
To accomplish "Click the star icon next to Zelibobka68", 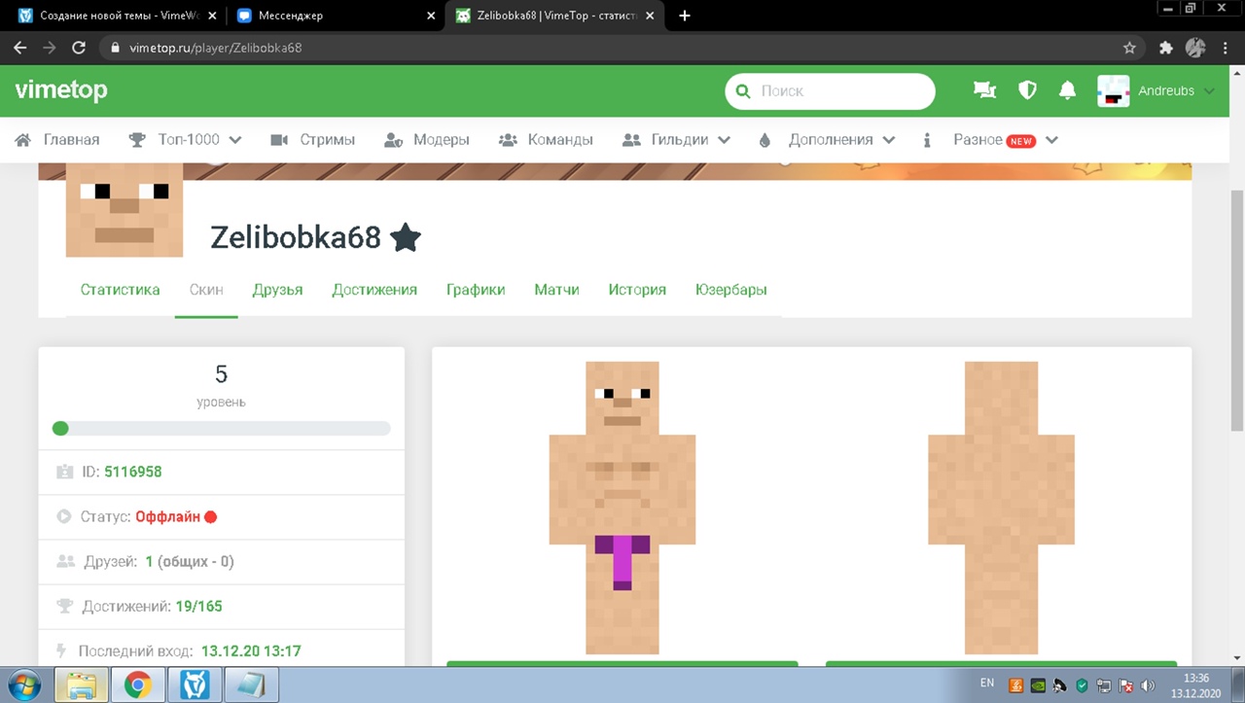I will click(x=405, y=236).
